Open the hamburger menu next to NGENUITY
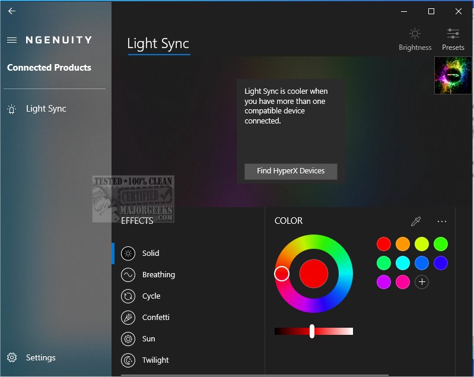 pyautogui.click(x=12, y=40)
